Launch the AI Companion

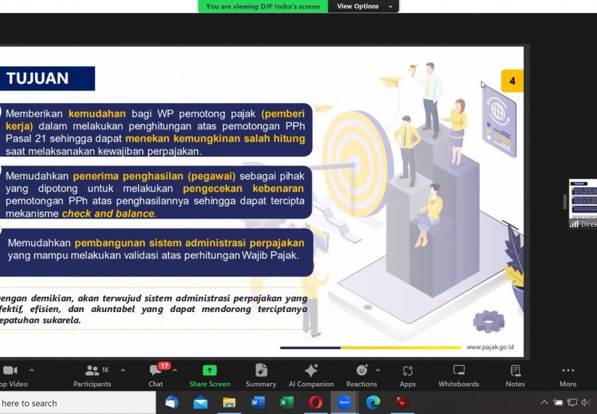point(310,375)
